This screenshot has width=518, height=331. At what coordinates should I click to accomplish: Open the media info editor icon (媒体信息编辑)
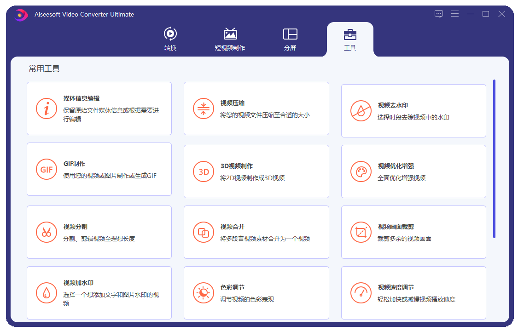click(47, 108)
